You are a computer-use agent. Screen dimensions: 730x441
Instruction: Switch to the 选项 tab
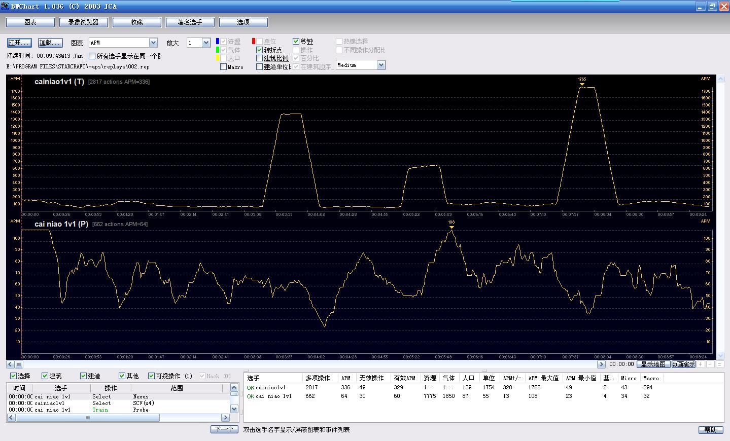pyautogui.click(x=243, y=22)
